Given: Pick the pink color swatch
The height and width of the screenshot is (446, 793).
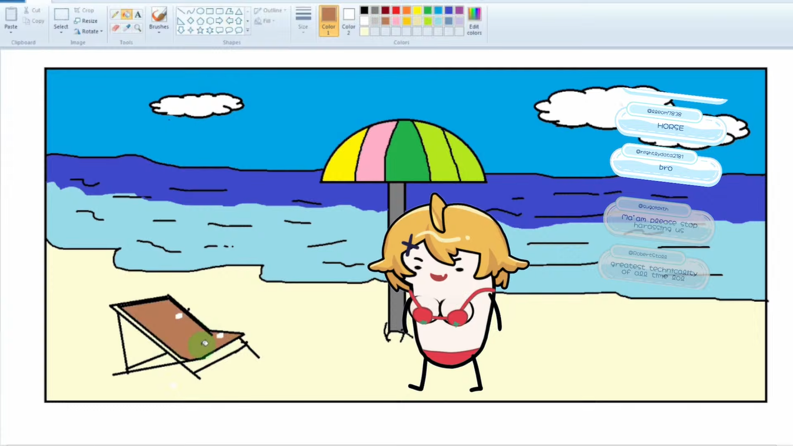Looking at the screenshot, I should pos(396,21).
